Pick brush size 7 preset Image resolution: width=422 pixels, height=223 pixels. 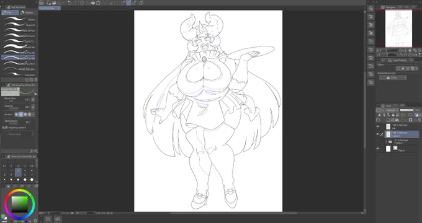click(x=32, y=172)
